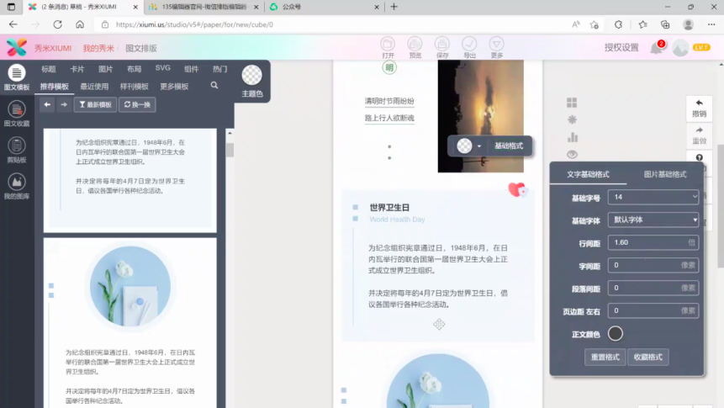Switch to 更多模板 tab
The width and height of the screenshot is (724, 408).
(174, 87)
